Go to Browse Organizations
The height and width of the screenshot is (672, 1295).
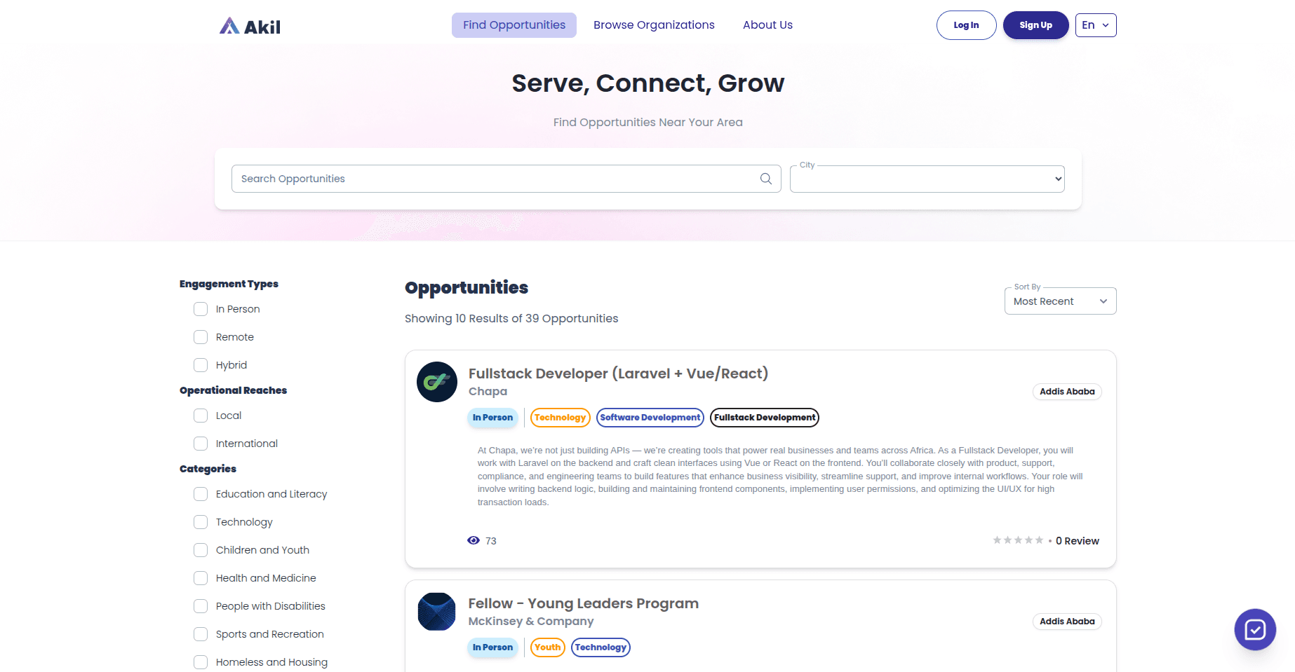(654, 25)
